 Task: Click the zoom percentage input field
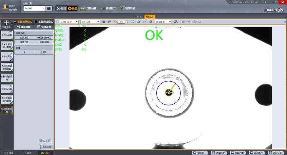coord(121,22)
